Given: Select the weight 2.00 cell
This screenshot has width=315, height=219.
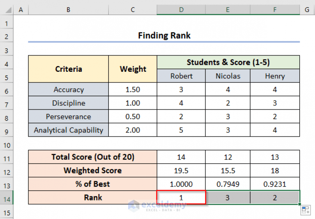Looking at the screenshot, I should click(133, 130).
